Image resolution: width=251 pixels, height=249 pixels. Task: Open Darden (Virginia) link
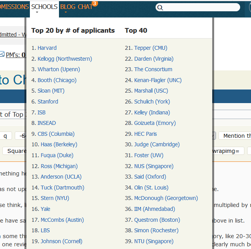(154, 59)
